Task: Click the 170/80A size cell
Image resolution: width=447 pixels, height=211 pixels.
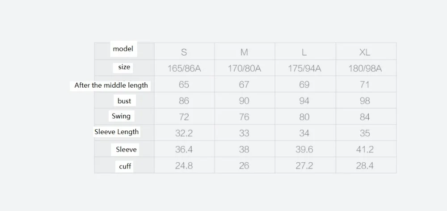Action: click(245, 69)
